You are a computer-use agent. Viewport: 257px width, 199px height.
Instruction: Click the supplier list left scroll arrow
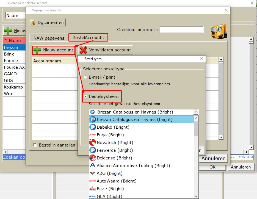tap(5, 152)
